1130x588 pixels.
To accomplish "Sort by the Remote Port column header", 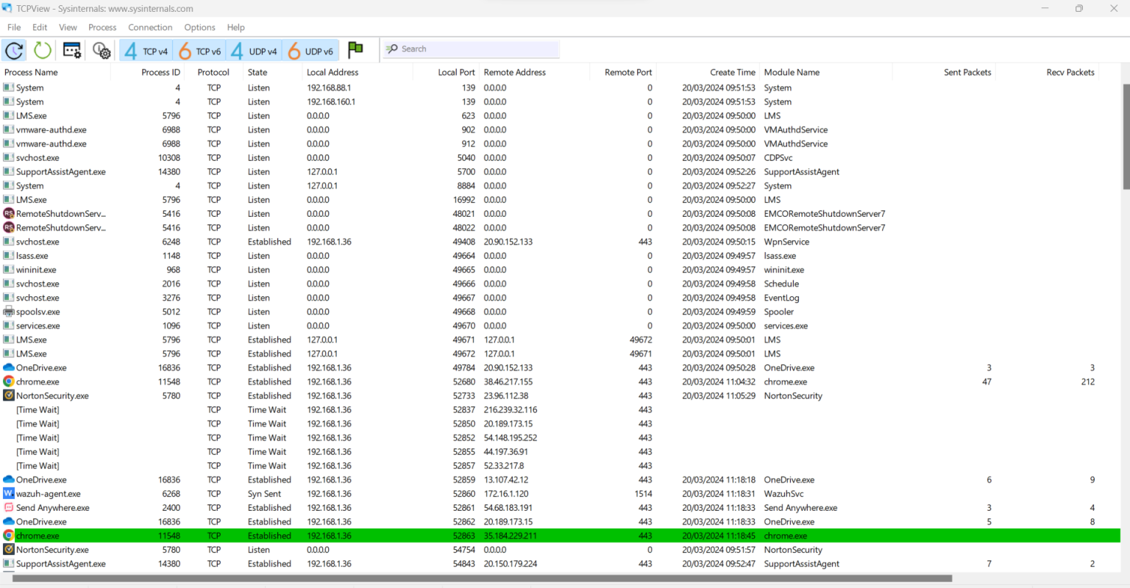I will click(x=628, y=71).
